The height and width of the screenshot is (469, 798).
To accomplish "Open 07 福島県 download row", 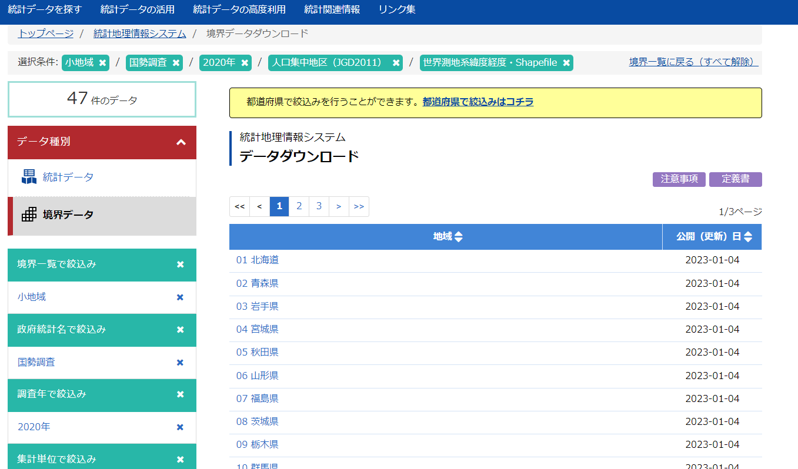I will pyautogui.click(x=258, y=398).
